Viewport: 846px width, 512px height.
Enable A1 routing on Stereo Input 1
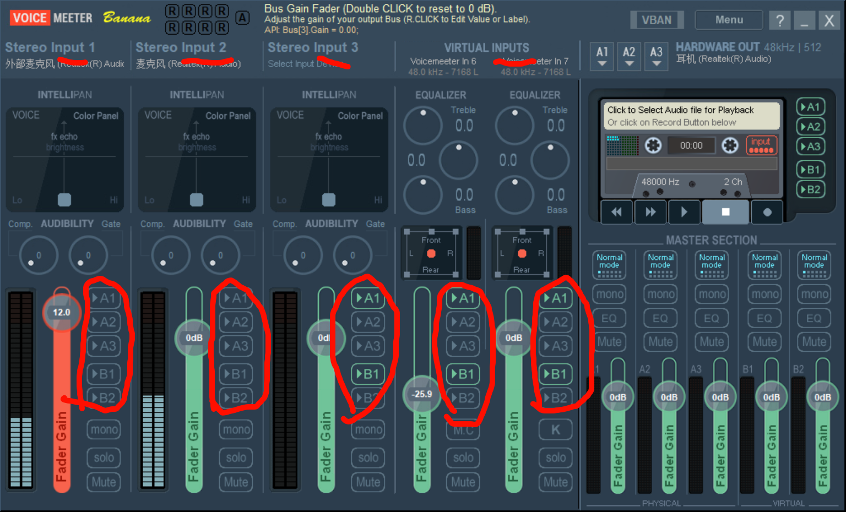pos(104,298)
